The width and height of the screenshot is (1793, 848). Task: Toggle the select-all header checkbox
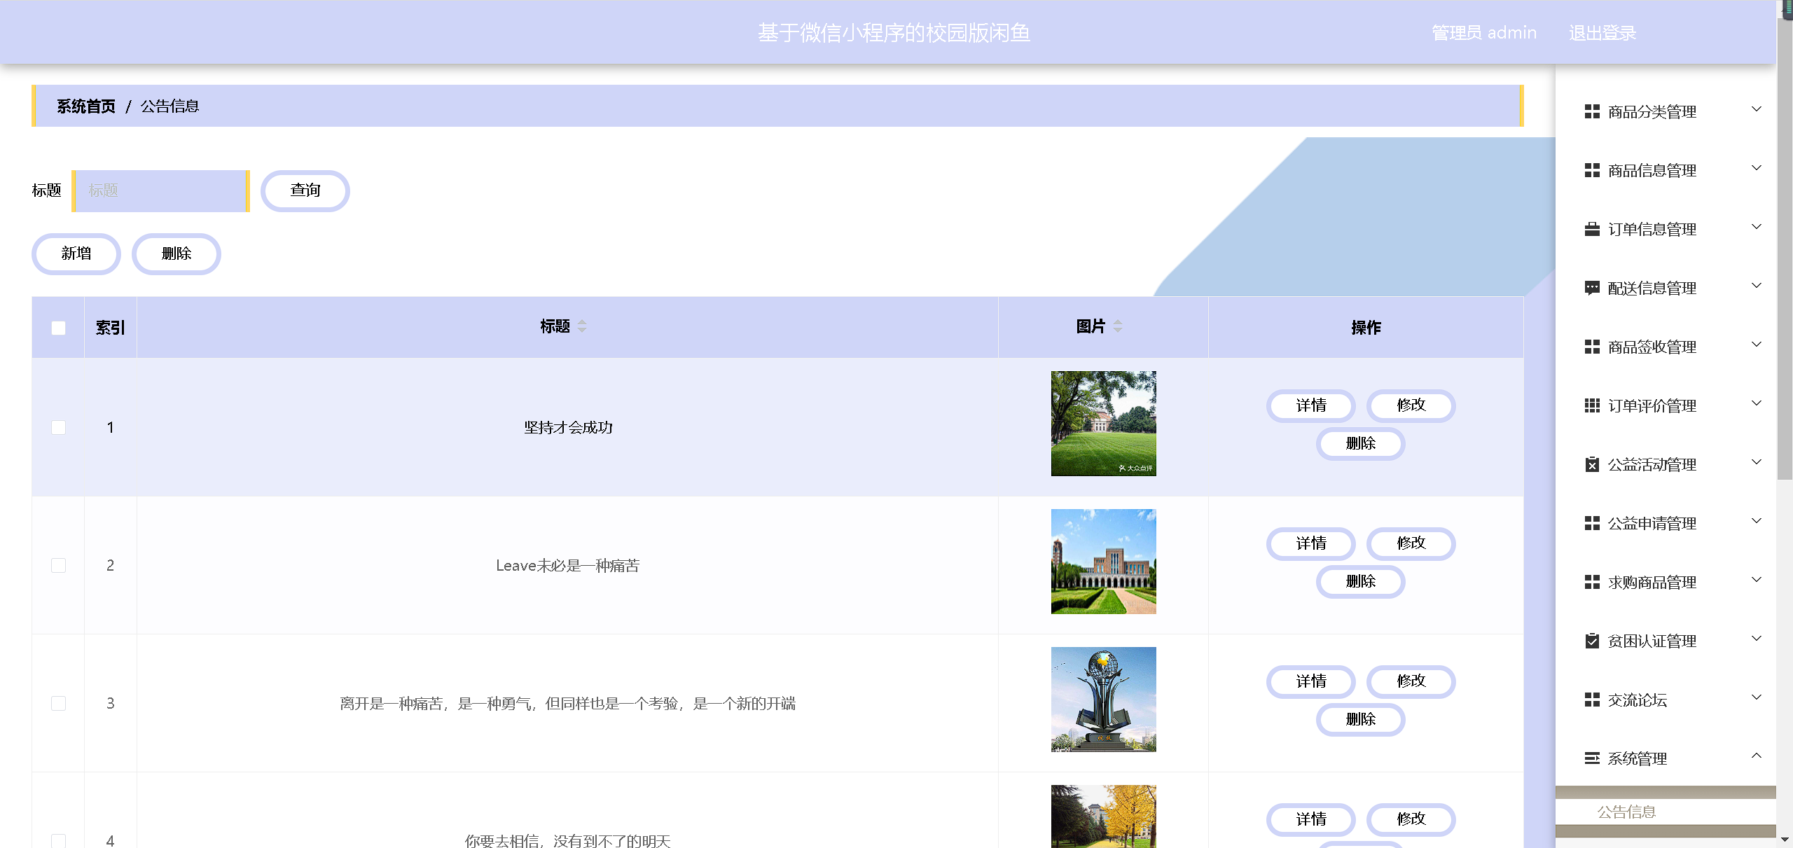[x=59, y=328]
